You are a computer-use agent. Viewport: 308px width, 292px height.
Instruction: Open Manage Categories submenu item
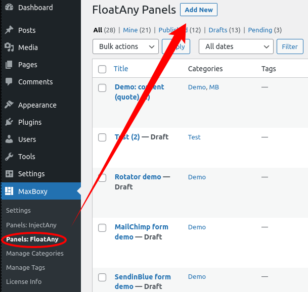coord(35,253)
